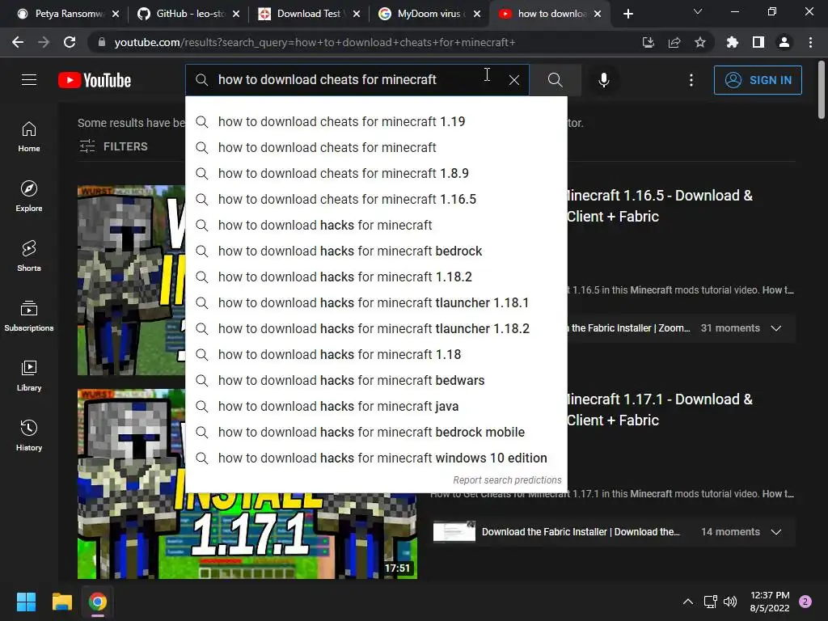This screenshot has width=828, height=621.
Task: Share this page via the share icon
Action: pyautogui.click(x=674, y=42)
